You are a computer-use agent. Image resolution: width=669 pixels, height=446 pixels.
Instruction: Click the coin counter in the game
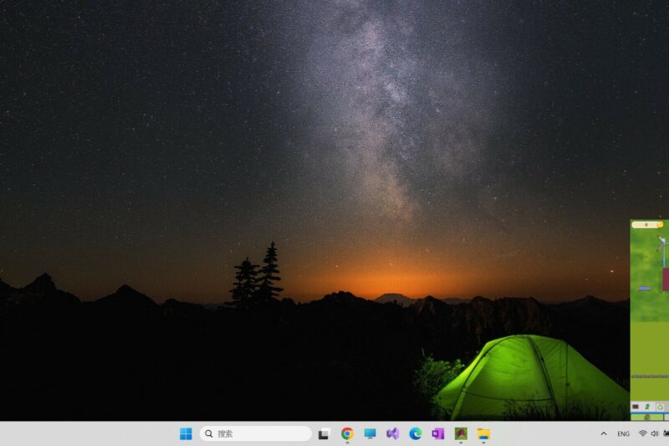646,224
